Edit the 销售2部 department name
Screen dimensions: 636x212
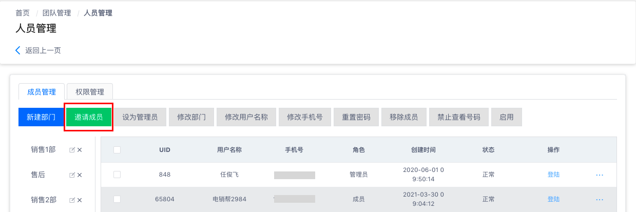coord(72,200)
